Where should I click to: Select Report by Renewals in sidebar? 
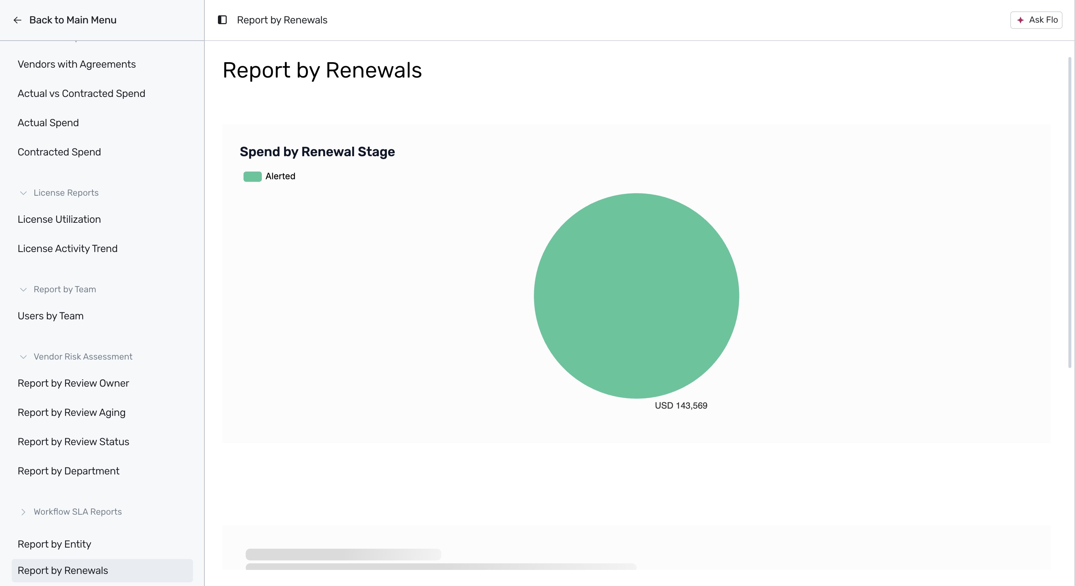pos(102,571)
